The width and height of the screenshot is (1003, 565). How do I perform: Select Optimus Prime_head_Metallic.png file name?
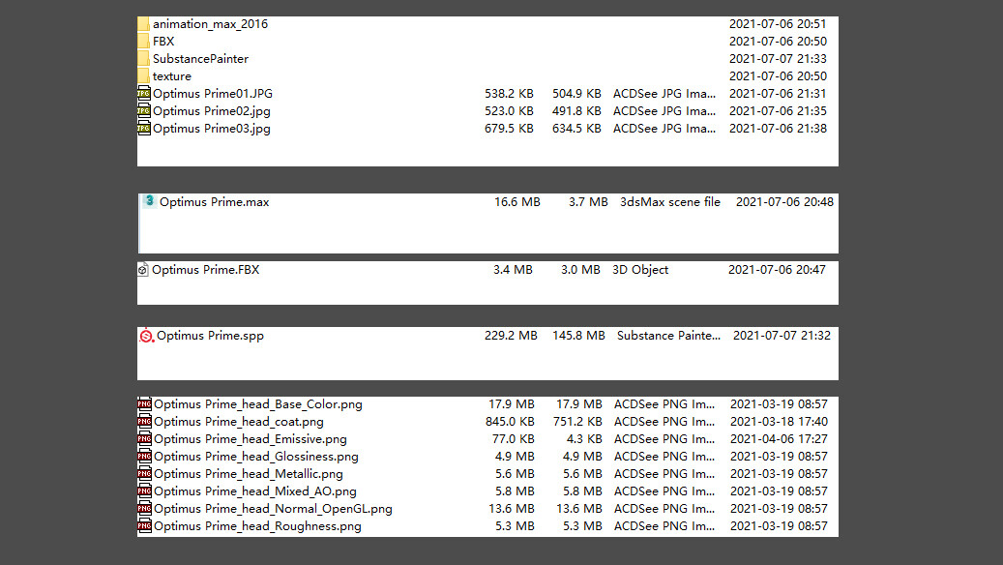pyautogui.click(x=249, y=474)
